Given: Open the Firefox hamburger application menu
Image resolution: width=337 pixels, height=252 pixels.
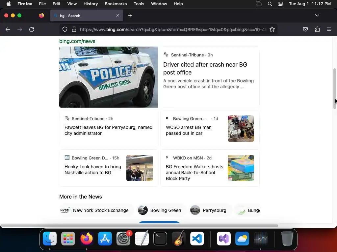Looking at the screenshot, I should pos(329,29).
